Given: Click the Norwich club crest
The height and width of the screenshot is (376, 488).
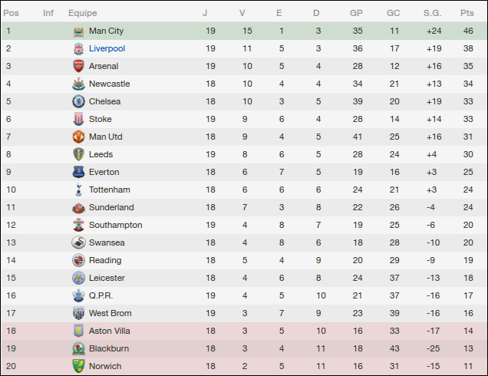Looking at the screenshot, I should tap(77, 366).
